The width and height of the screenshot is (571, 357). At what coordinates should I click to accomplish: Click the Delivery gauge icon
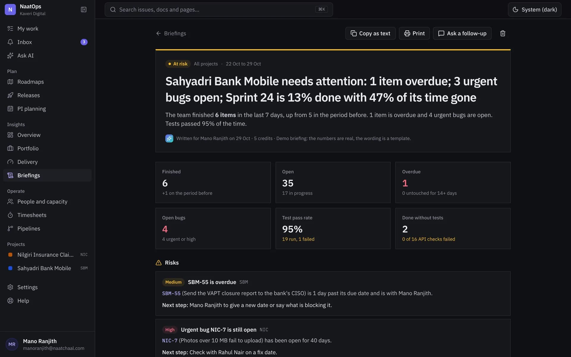point(10,162)
